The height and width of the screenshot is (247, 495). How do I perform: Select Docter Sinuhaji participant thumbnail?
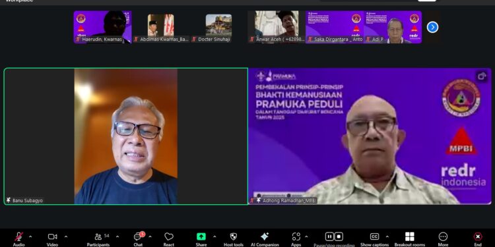(218, 27)
